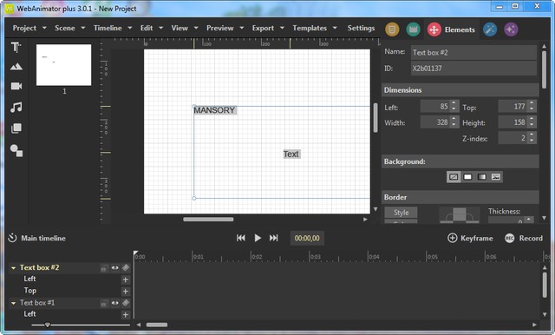555x335 pixels.
Task: Open the Timeline menu
Action: [x=108, y=28]
